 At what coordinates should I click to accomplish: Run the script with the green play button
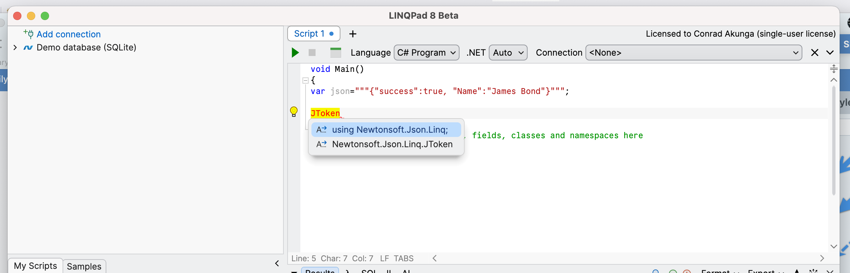tap(295, 53)
